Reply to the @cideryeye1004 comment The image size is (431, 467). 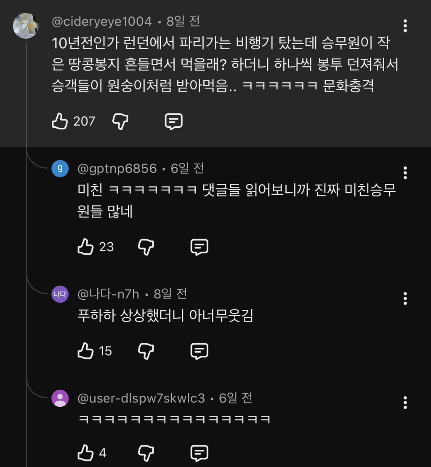point(173,121)
